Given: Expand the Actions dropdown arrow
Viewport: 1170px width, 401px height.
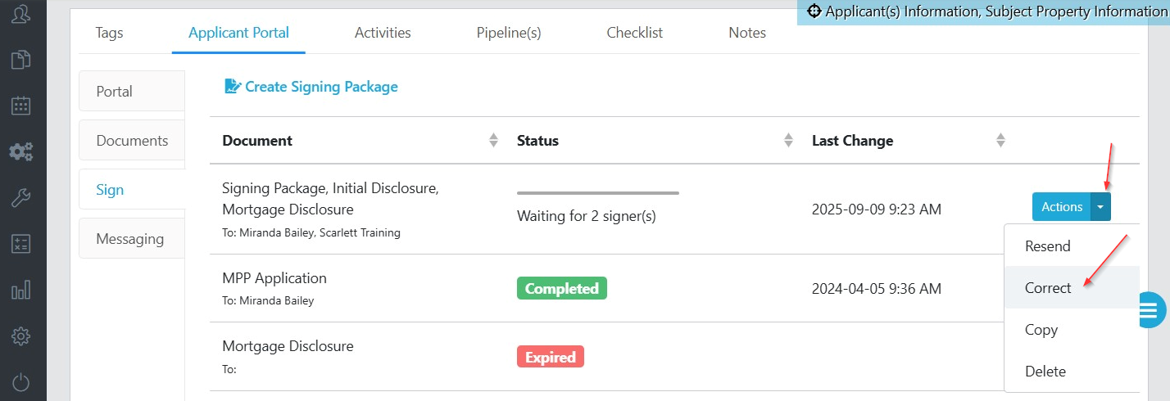Looking at the screenshot, I should tap(1100, 207).
